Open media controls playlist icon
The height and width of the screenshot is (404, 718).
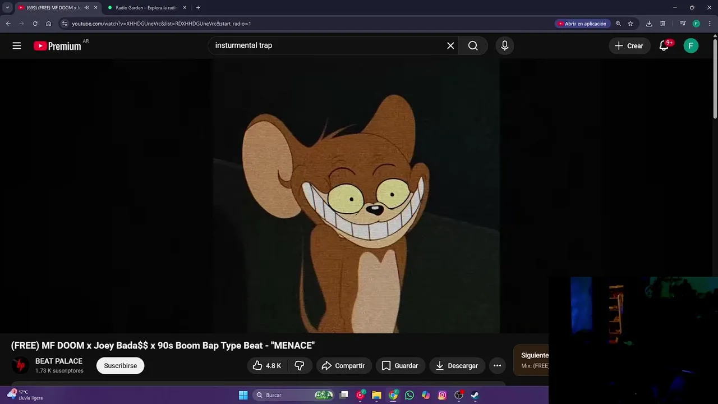(683, 24)
